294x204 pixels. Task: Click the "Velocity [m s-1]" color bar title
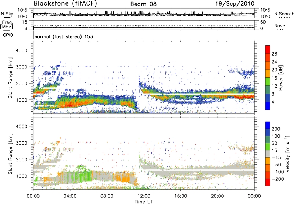(287, 154)
